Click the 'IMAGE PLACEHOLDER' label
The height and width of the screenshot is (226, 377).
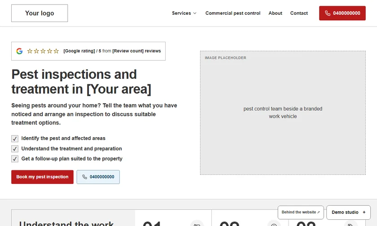point(225,58)
